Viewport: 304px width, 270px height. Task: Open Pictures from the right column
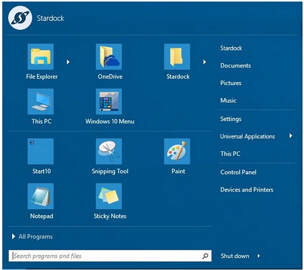[231, 83]
